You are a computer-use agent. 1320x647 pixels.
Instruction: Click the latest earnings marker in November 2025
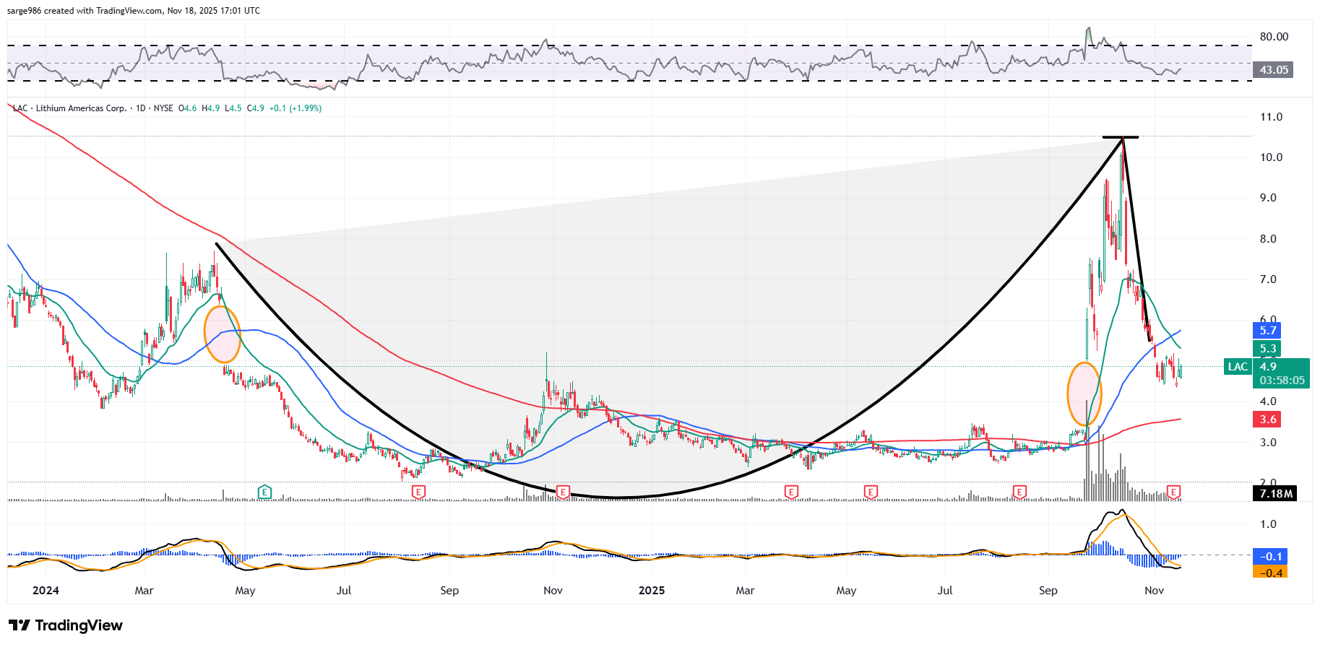point(1174,492)
